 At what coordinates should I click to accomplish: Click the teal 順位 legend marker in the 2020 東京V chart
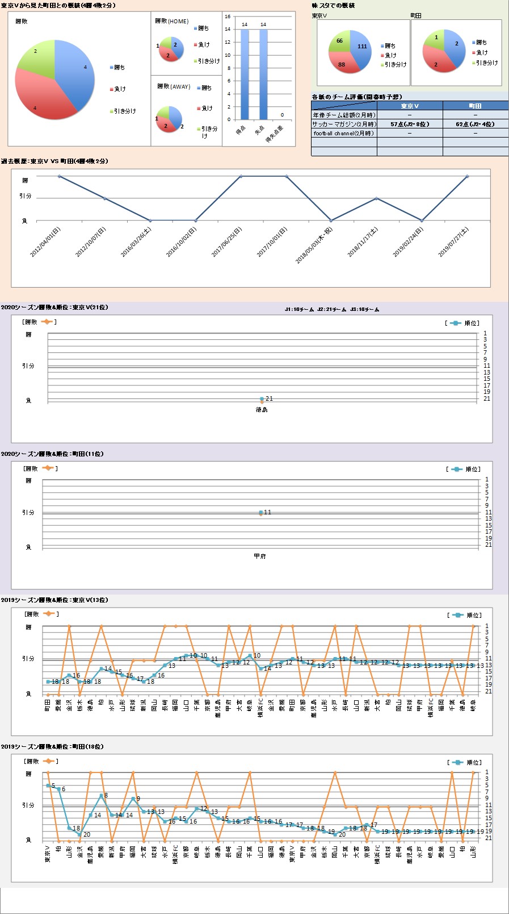[x=455, y=323]
